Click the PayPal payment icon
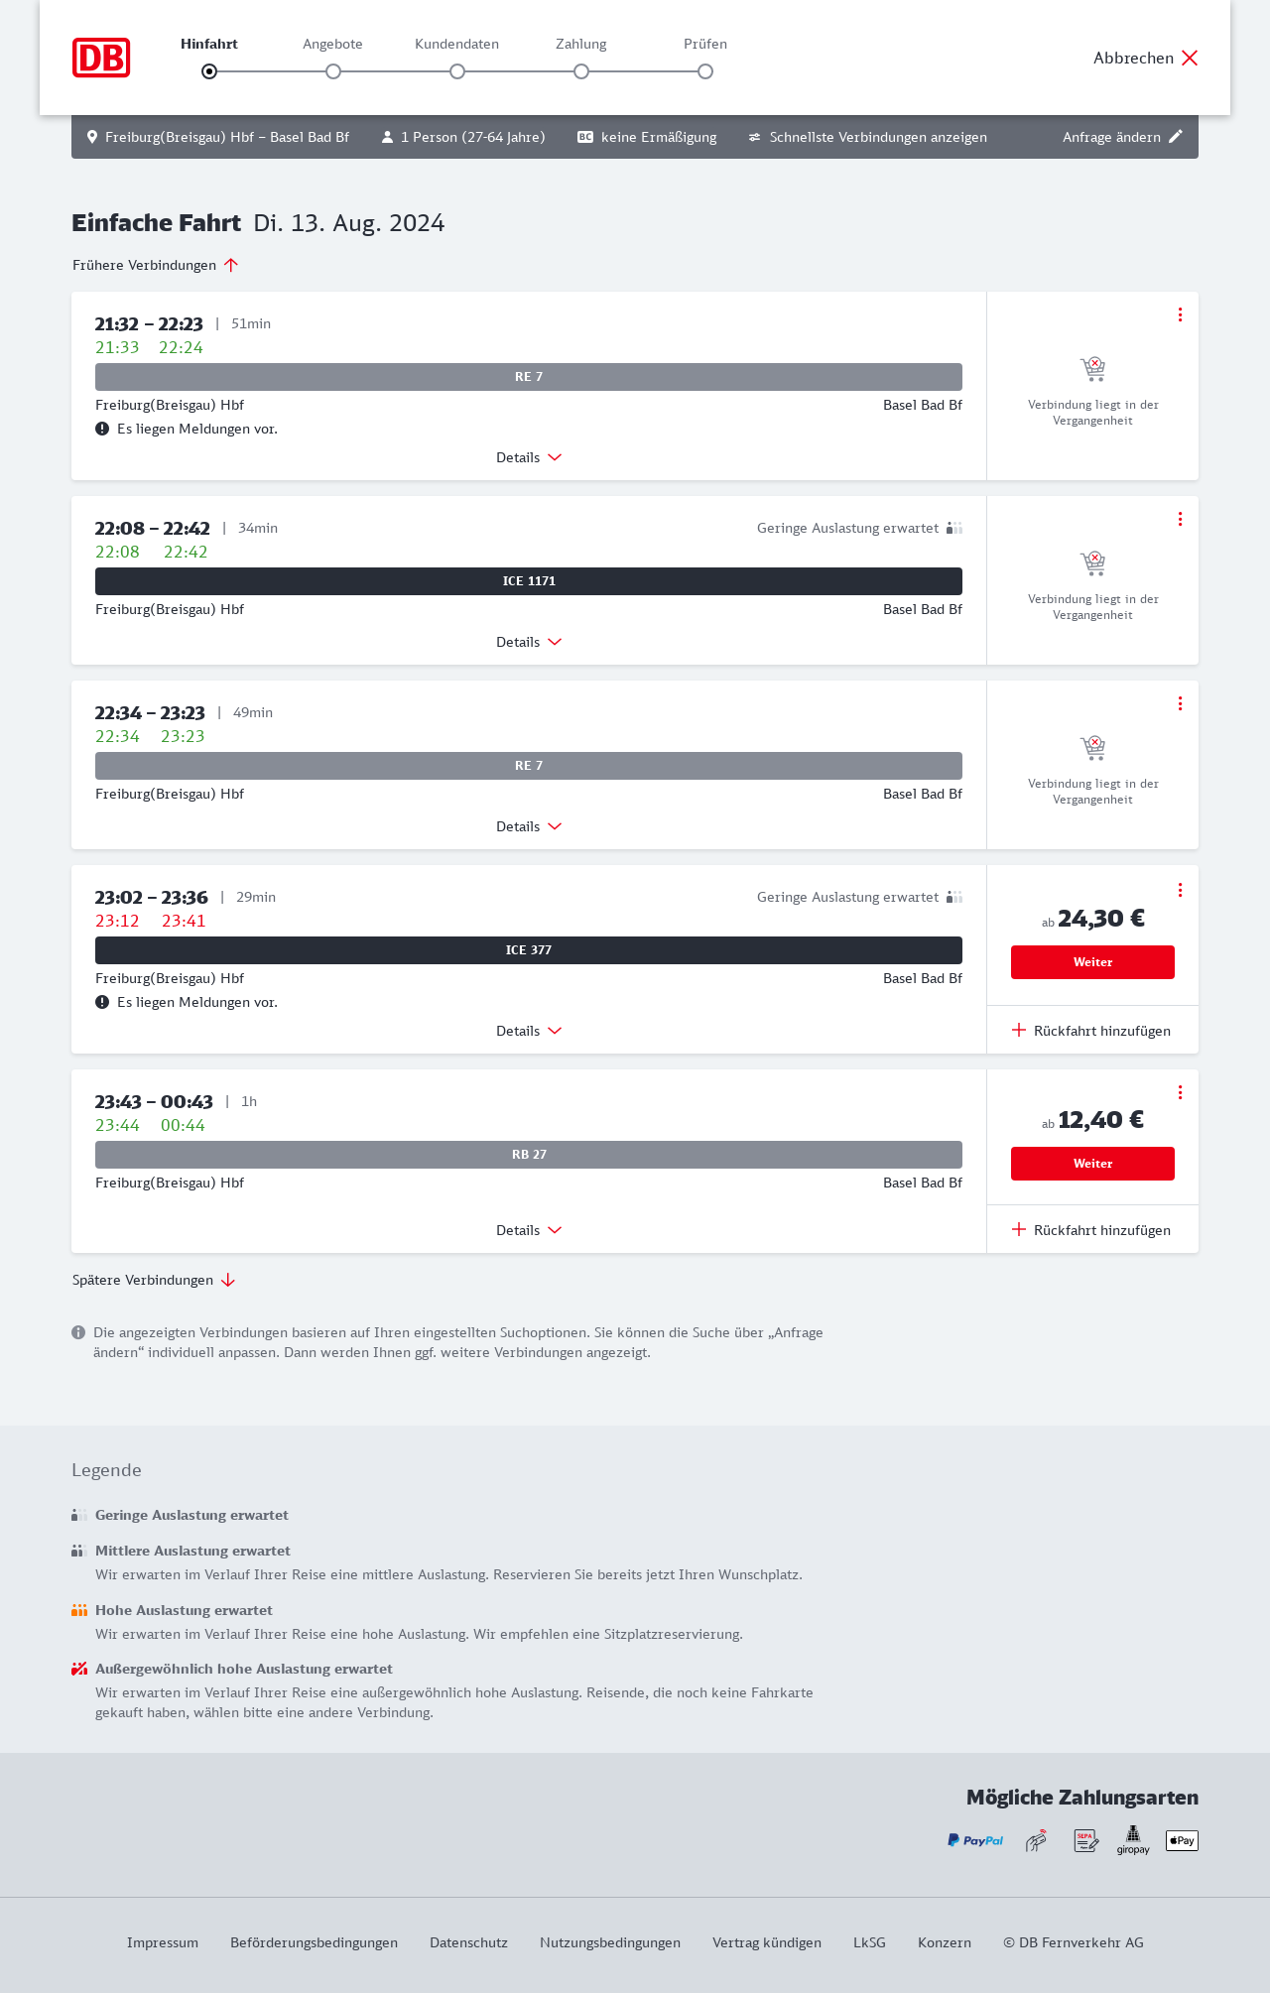This screenshot has height=1993, width=1270. (x=975, y=1840)
